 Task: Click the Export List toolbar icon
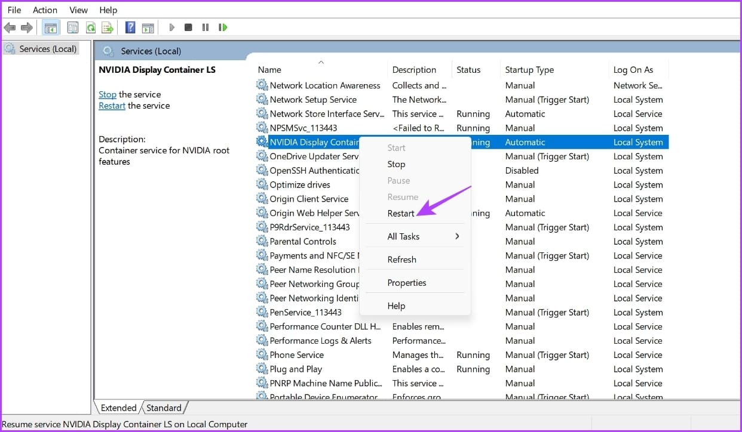tap(108, 27)
